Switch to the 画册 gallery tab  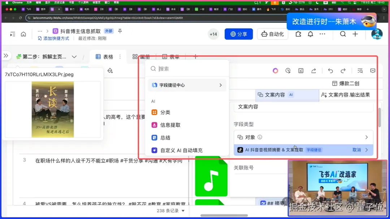pos(141,57)
